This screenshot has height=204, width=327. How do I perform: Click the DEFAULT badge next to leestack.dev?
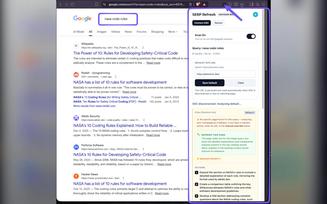click(250, 113)
